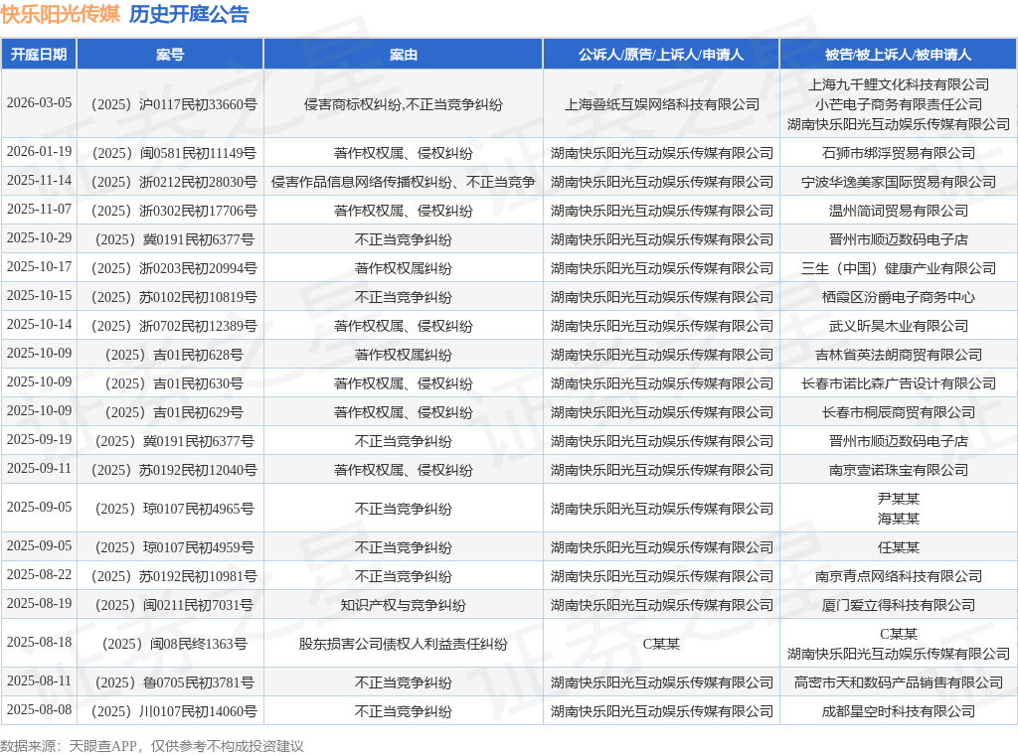This screenshot has height=755, width=1018.
Task: Click defendant 长春市诺比森广告设计有限公司
Action: pos(899,384)
